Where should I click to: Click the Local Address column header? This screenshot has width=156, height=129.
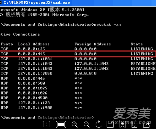coord(34,44)
